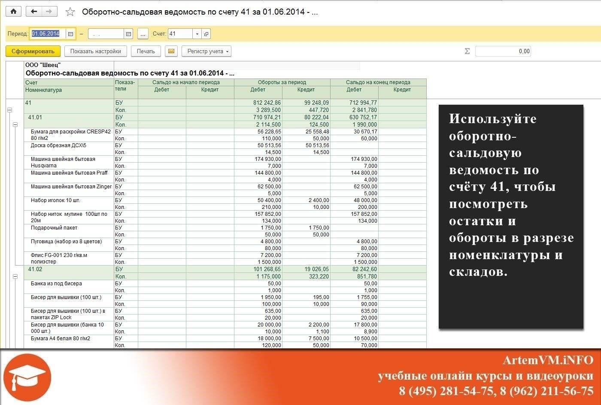
Task: Go to the Home page icon
Action: [13, 12]
